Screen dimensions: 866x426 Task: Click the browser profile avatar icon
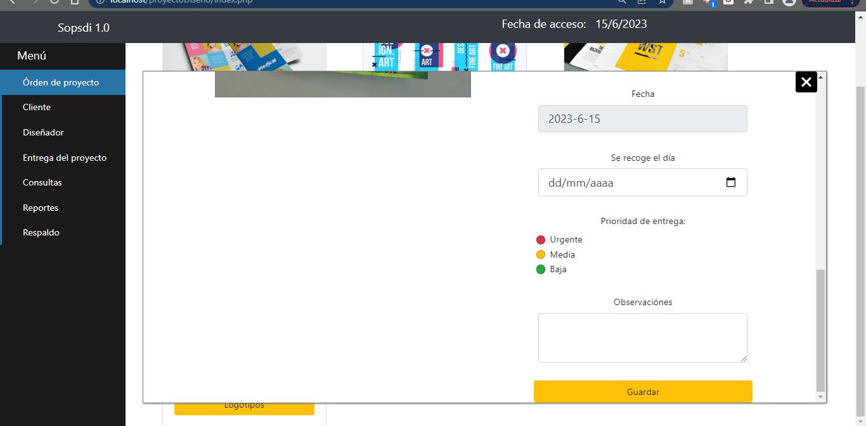coord(789,2)
